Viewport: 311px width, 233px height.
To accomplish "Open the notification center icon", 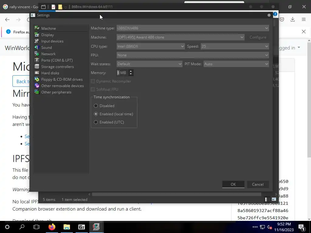I will pyautogui.click(x=301, y=227).
